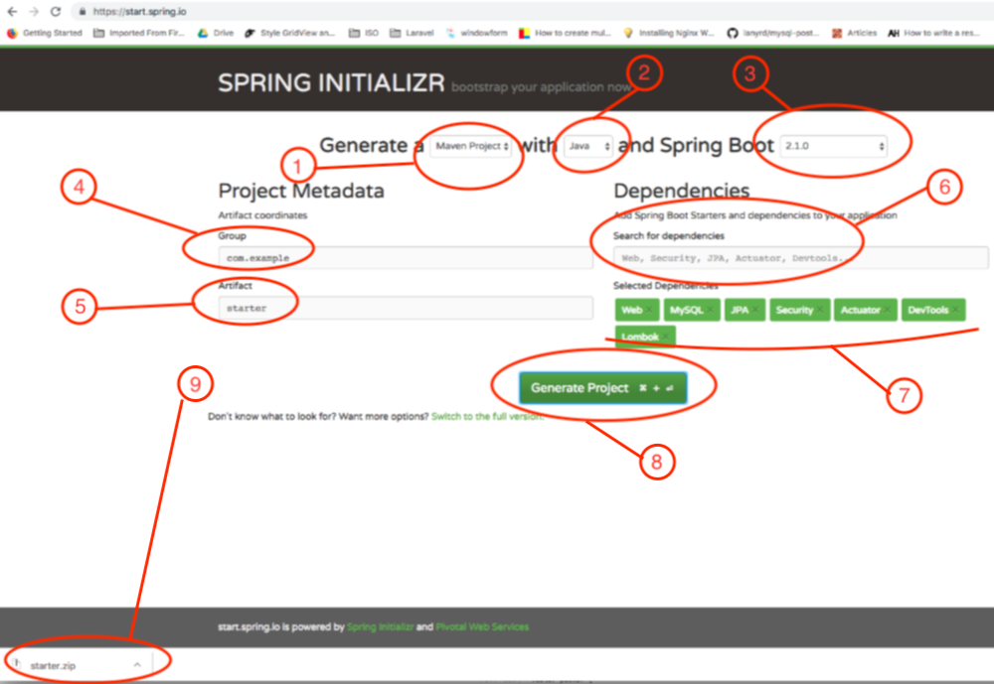This screenshot has height=684, width=994.
Task: Remove the Web dependency tag
Action: pos(649,310)
